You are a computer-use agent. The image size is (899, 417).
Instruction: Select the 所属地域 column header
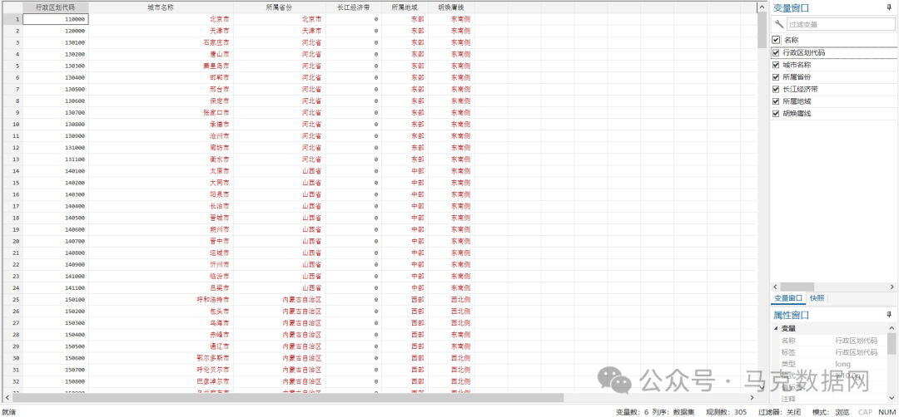click(x=405, y=8)
